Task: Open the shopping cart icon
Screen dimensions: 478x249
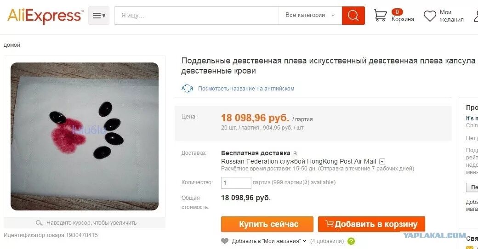Action: point(380,15)
